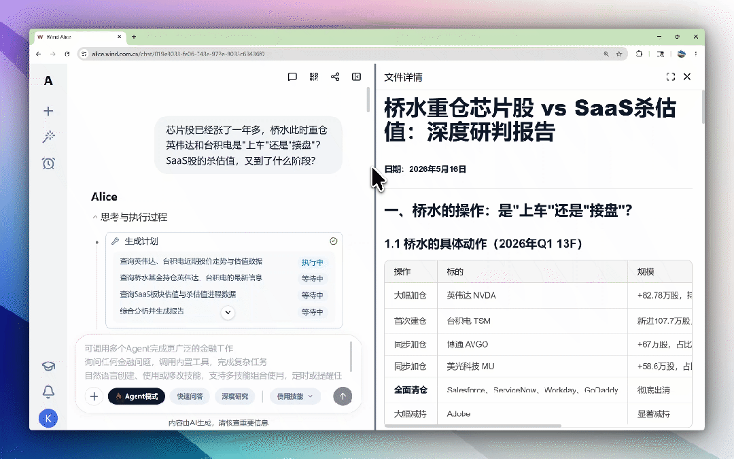This screenshot has height=459, width=734.
Task: Open notifications bell icon
Action: click(48, 392)
